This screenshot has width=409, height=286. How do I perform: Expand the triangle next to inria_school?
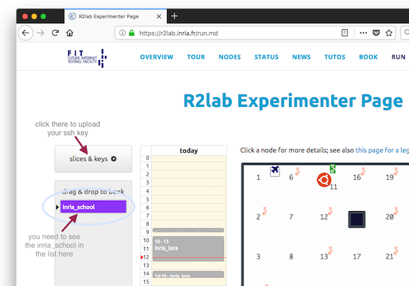[x=57, y=207]
